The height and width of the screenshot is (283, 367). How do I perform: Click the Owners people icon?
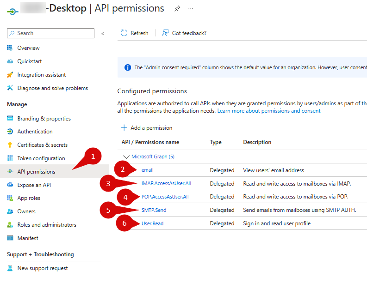[x=10, y=211]
